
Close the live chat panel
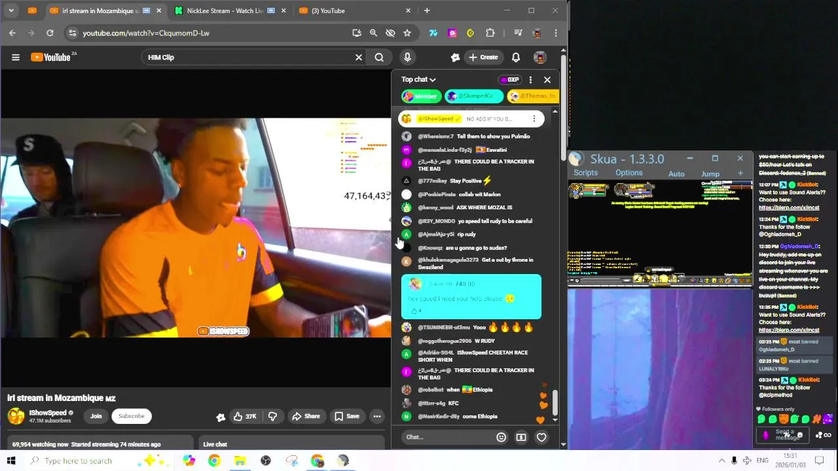click(x=547, y=80)
